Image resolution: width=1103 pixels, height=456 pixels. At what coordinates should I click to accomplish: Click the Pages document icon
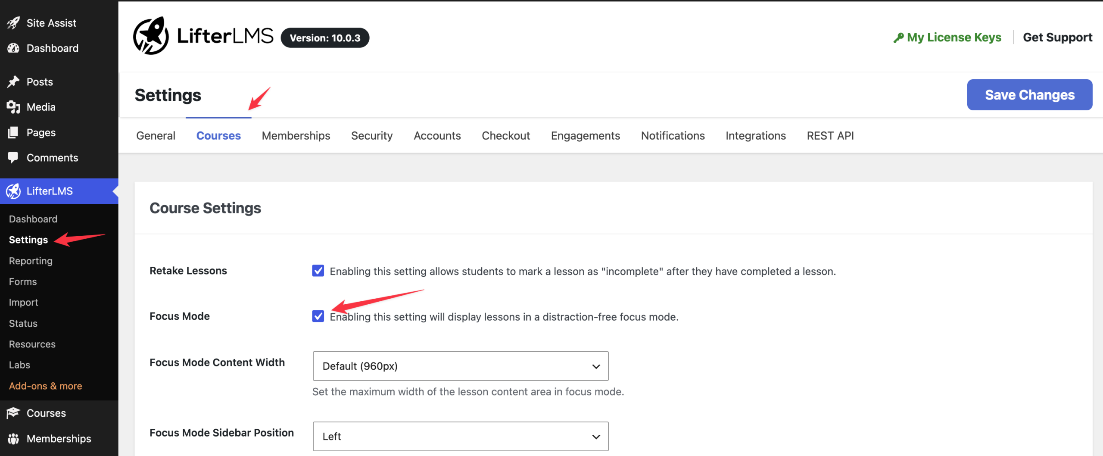13,132
